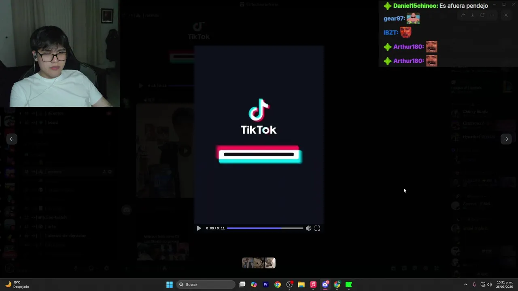Open the second Chrome profile taskbar icon

[x=337, y=285]
